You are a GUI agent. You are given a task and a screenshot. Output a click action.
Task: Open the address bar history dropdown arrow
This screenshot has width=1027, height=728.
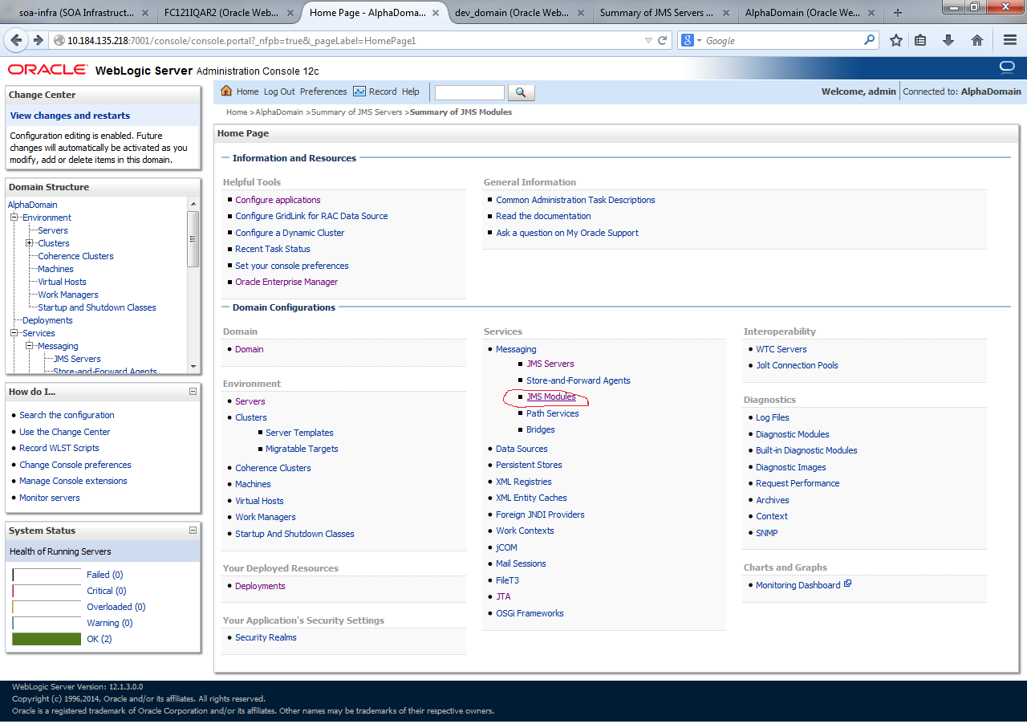(648, 41)
